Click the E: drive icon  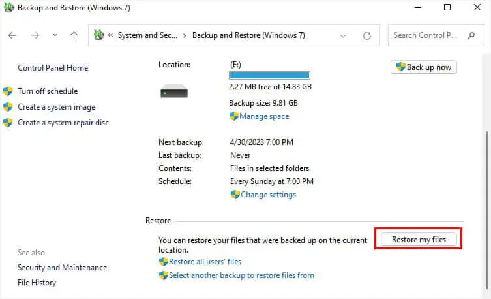tap(174, 91)
